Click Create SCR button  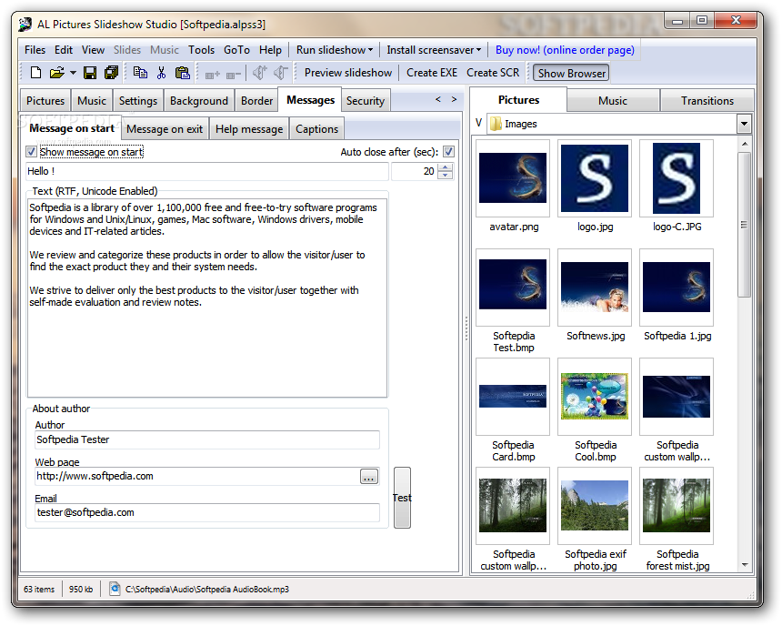point(493,73)
